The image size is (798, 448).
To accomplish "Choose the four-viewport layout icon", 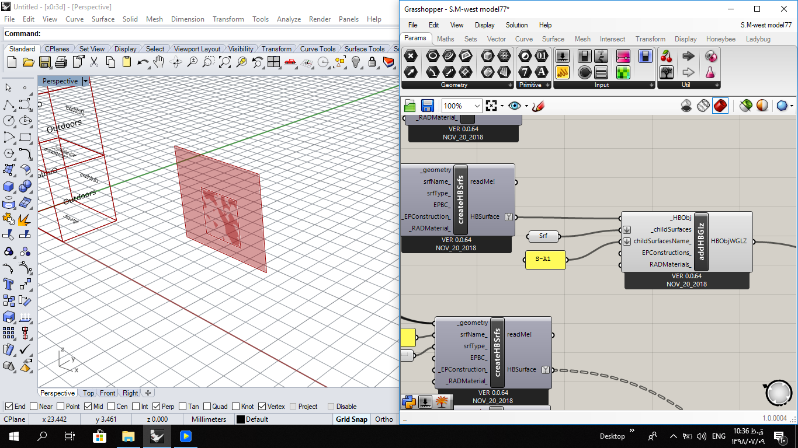I will click(x=273, y=62).
